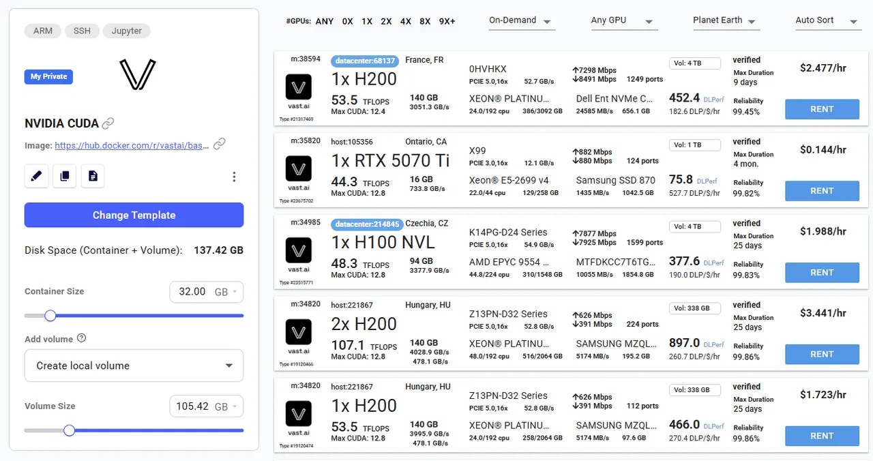The width and height of the screenshot is (873, 461).
Task: Click the 2x H200 title
Action: (x=364, y=325)
